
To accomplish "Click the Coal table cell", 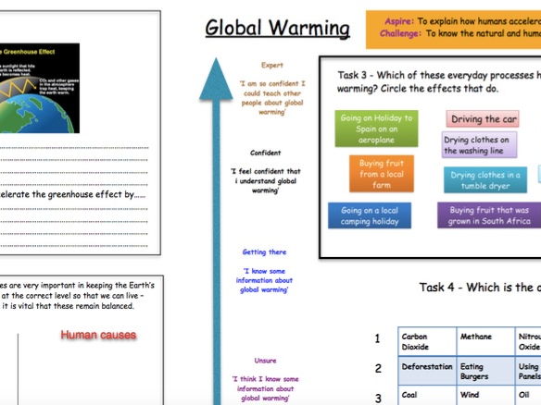I will tap(427, 396).
